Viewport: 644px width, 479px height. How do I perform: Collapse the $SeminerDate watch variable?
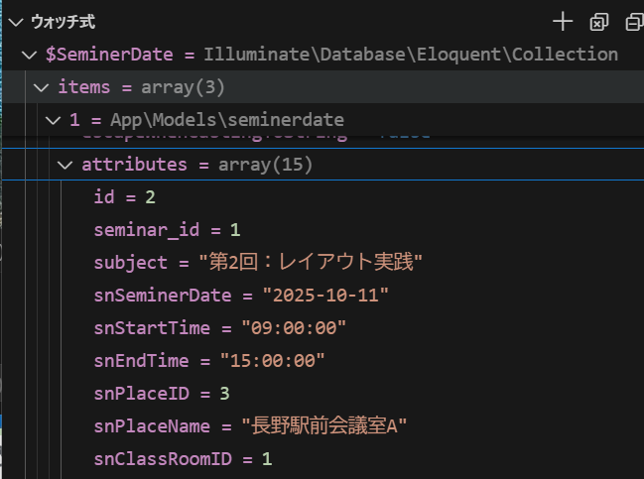click(29, 55)
